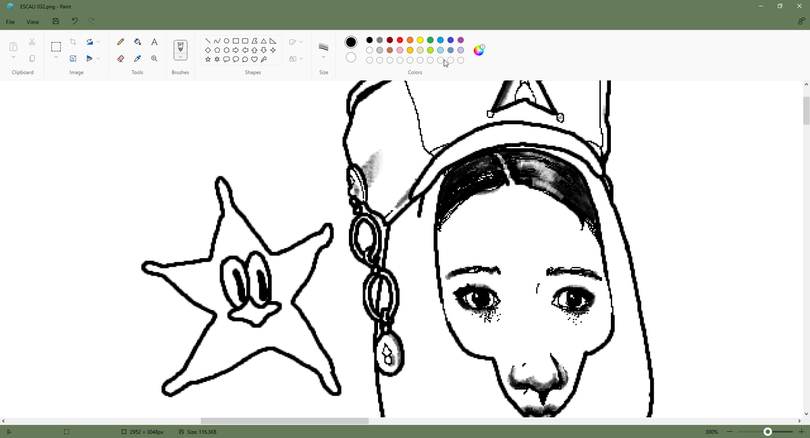Open the Brushes dropdown
Screen dimensions: 810x438
(180, 57)
